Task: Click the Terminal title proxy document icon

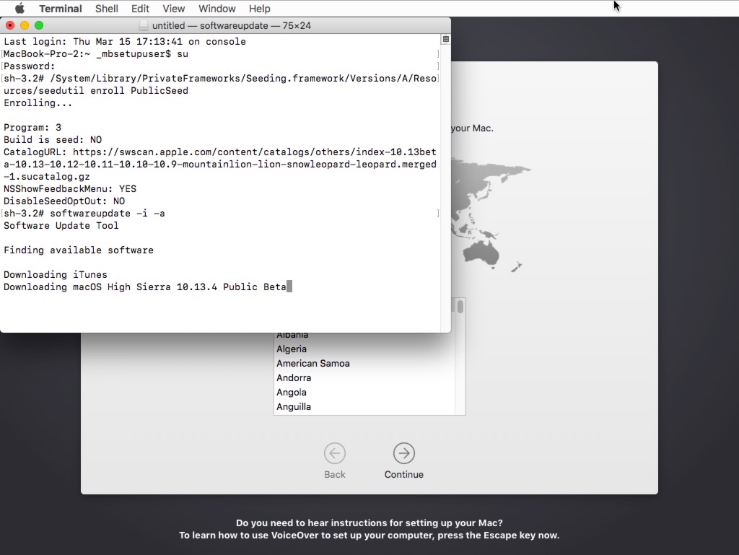Action: point(144,25)
